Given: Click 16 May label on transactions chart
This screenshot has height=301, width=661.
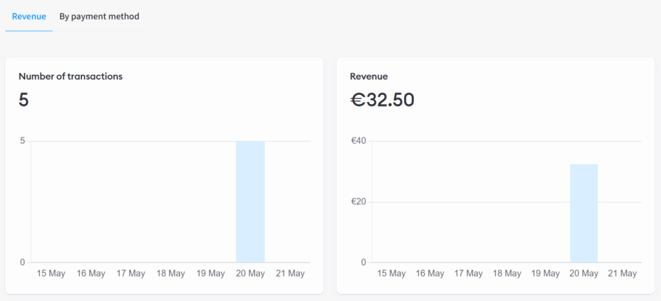Looking at the screenshot, I should click(90, 274).
